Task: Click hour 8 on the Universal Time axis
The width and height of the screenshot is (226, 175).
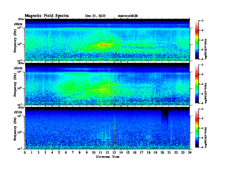Action: click(80, 153)
